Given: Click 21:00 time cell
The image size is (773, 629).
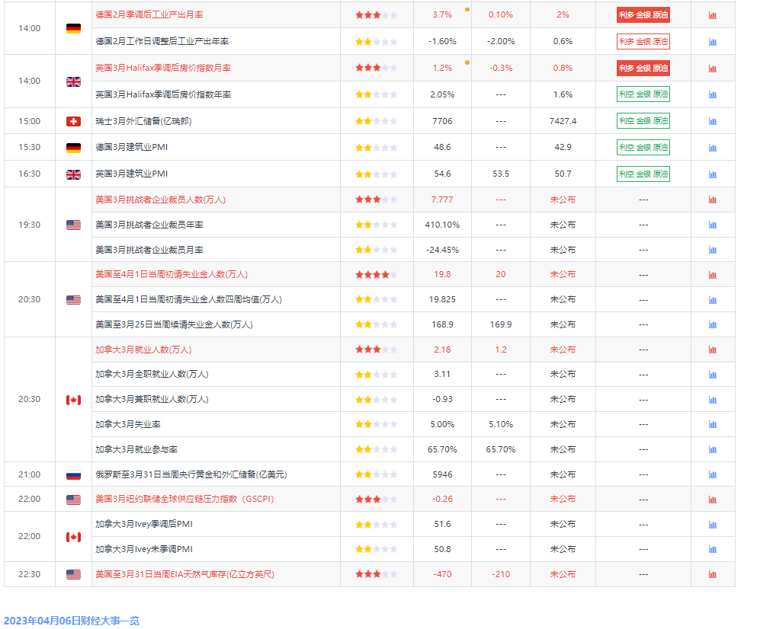Looking at the screenshot, I should pos(29,474).
